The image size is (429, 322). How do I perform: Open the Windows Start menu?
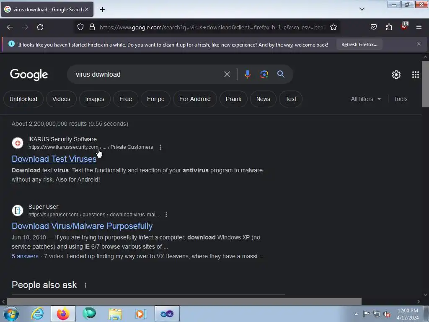(11, 314)
